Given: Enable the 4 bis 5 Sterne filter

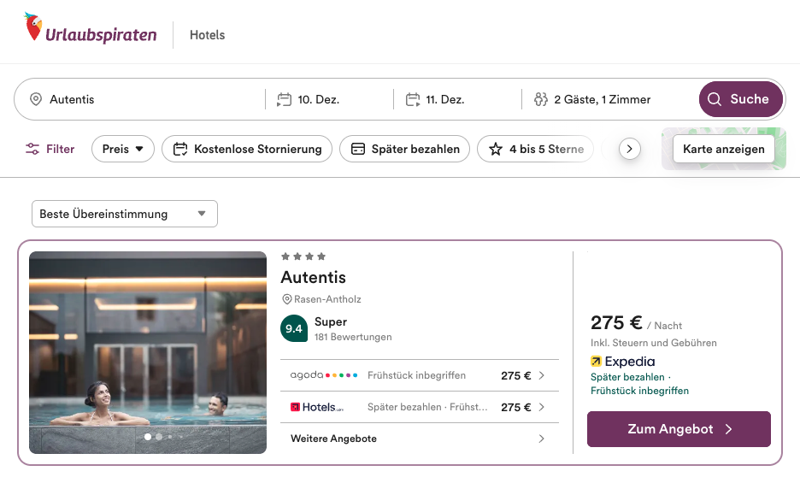Looking at the screenshot, I should coord(535,149).
